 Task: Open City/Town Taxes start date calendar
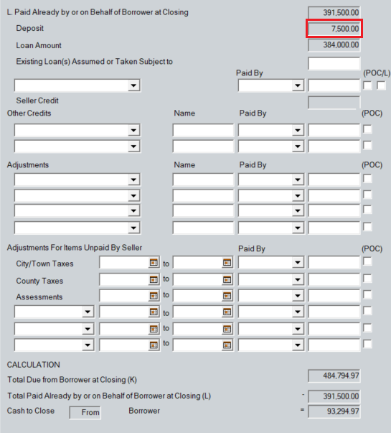click(x=154, y=263)
